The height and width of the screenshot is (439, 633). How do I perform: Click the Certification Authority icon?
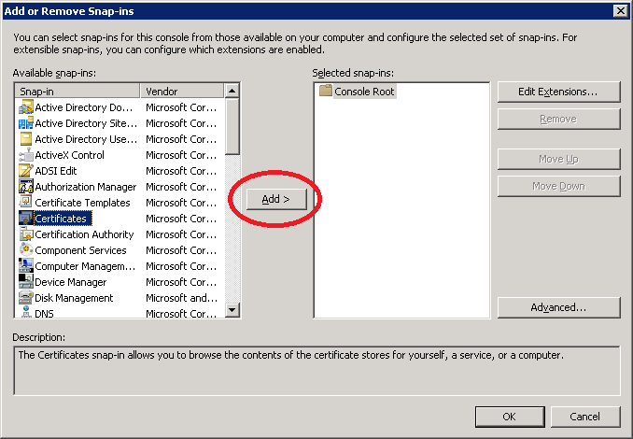26,234
